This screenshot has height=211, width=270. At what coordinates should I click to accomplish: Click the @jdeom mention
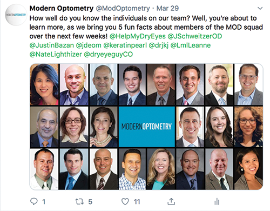pyautogui.click(x=89, y=45)
